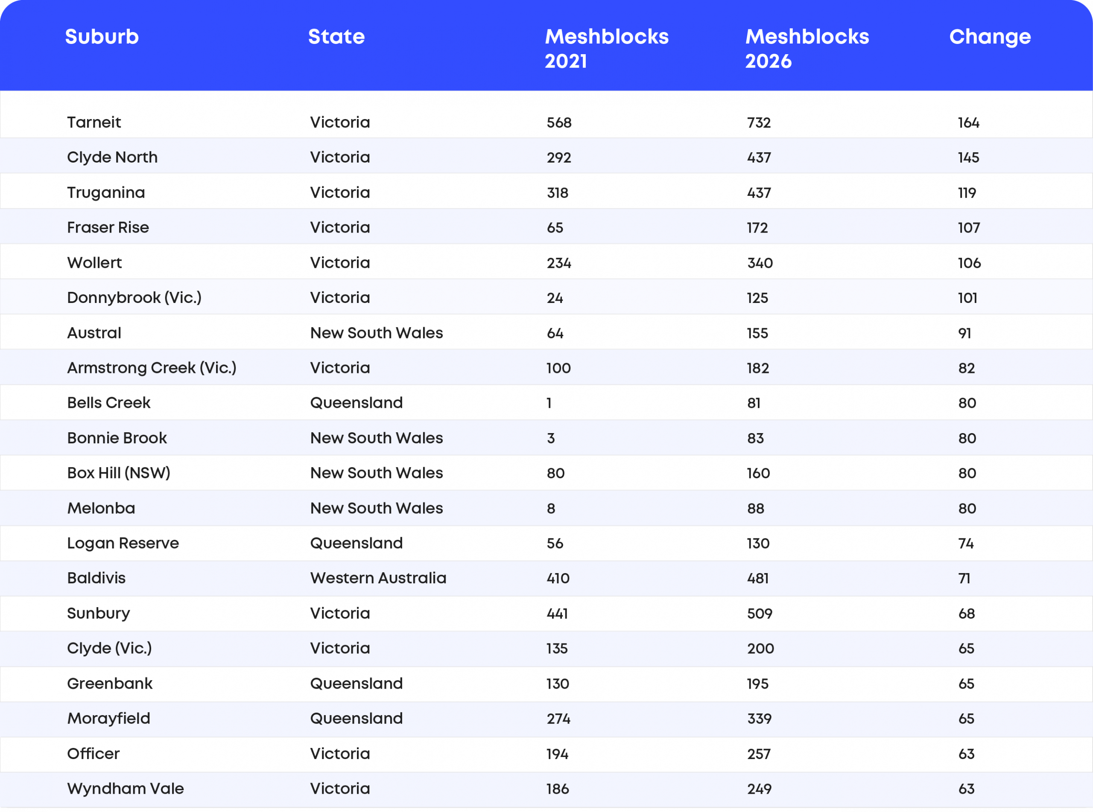
Task: Click the Fraser Rise suburb entry
Action: (x=108, y=227)
